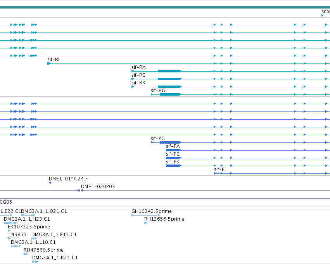
Task: Click the snoRNA arrow glyph at top right
Action: pyautogui.click(x=323, y=15)
